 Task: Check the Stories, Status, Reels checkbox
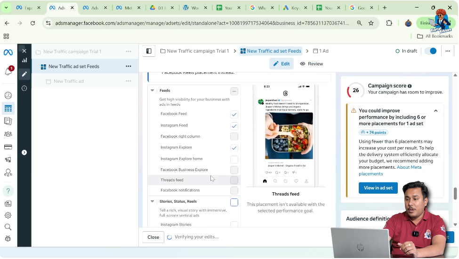pyautogui.click(x=234, y=202)
